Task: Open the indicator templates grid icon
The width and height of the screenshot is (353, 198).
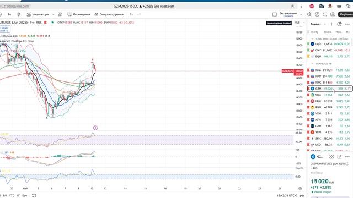Action: tap(60, 14)
